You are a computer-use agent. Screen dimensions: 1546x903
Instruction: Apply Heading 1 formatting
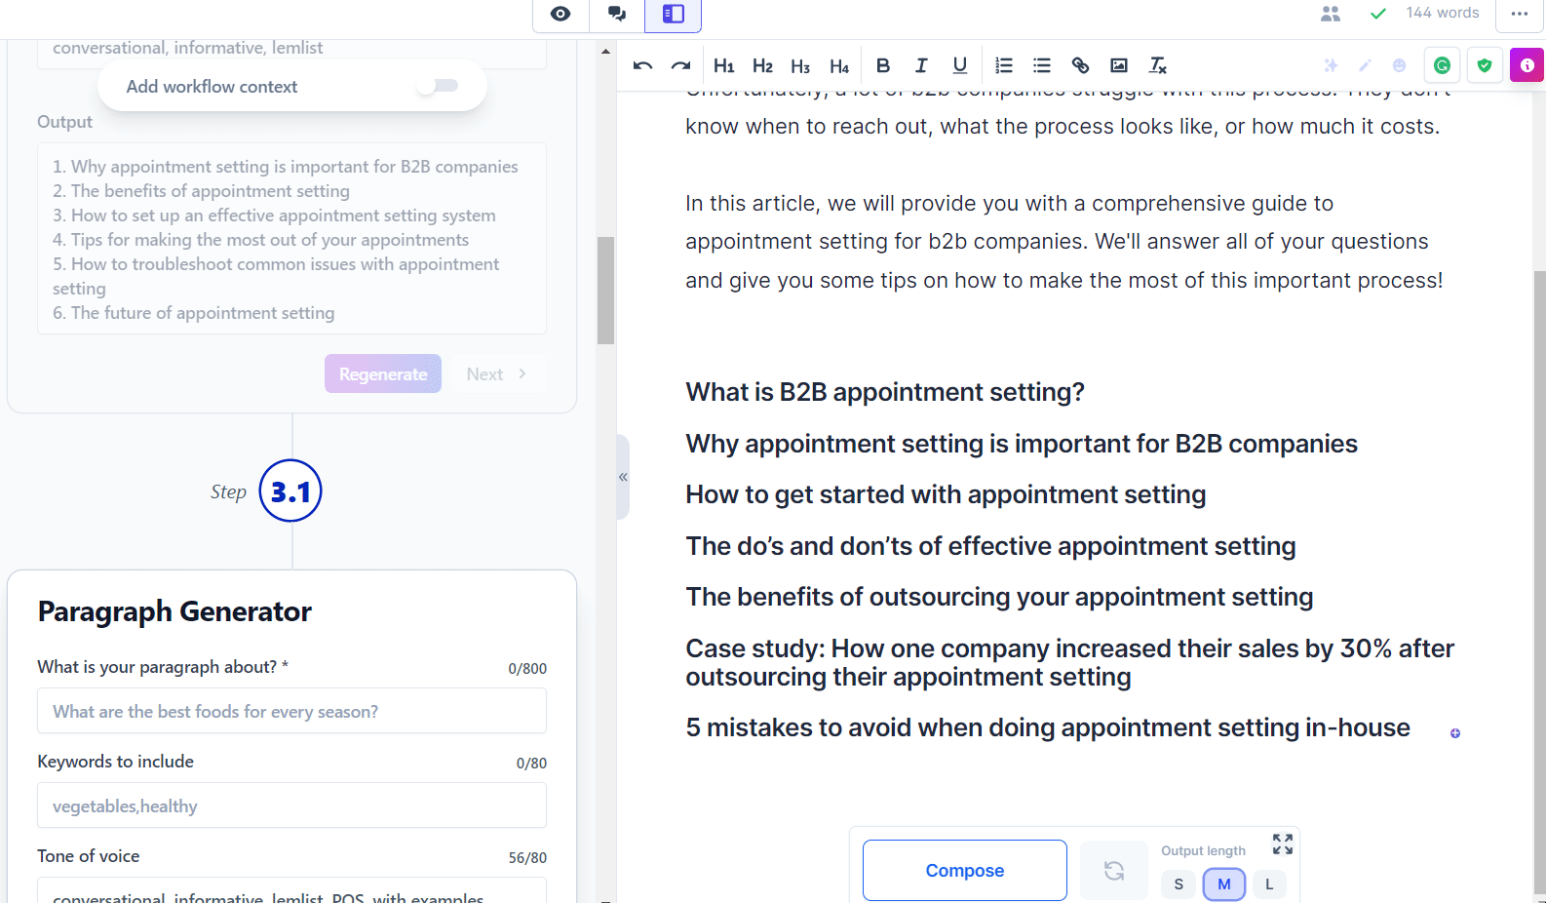tap(723, 65)
